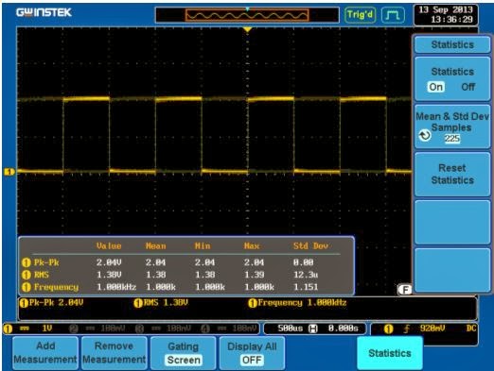
Task: Click the Mean column header
Action: 155,245
